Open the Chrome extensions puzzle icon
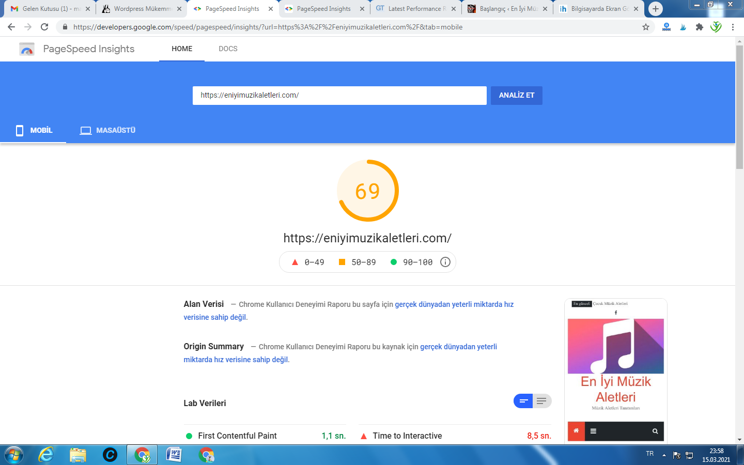 click(x=700, y=27)
